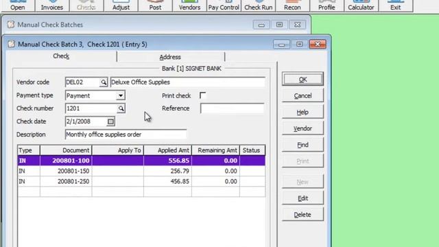Focus the Vendor code field
The image size is (439, 247).
pyautogui.click(x=82, y=82)
